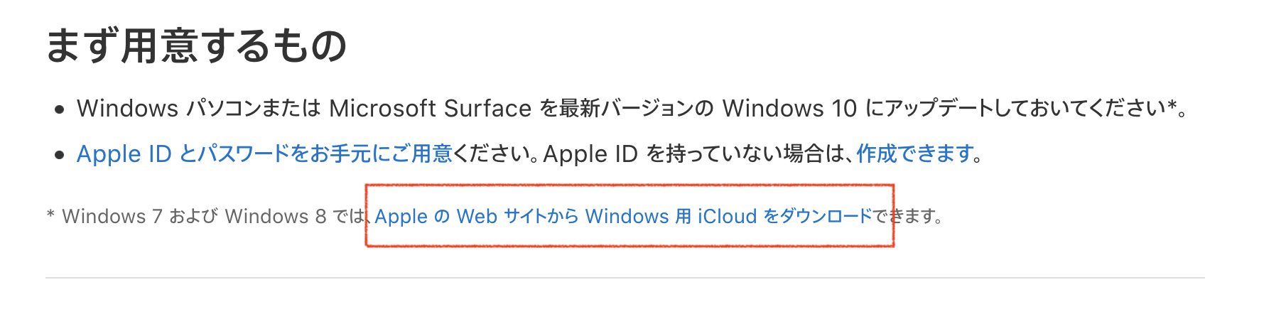Open the Apple ID とパスワードをお手元にご用意 link

coord(264,153)
